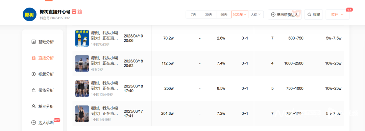Click the 2023/03/17 17:41 livestream thumbnail
This screenshot has height=131, width=365.
tap(82, 113)
